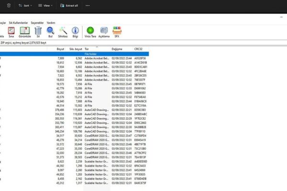Click the Extract all button
This screenshot has width=287, height=191.
[69, 6]
